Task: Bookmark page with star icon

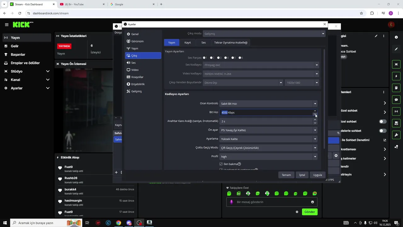Action: [361, 13]
